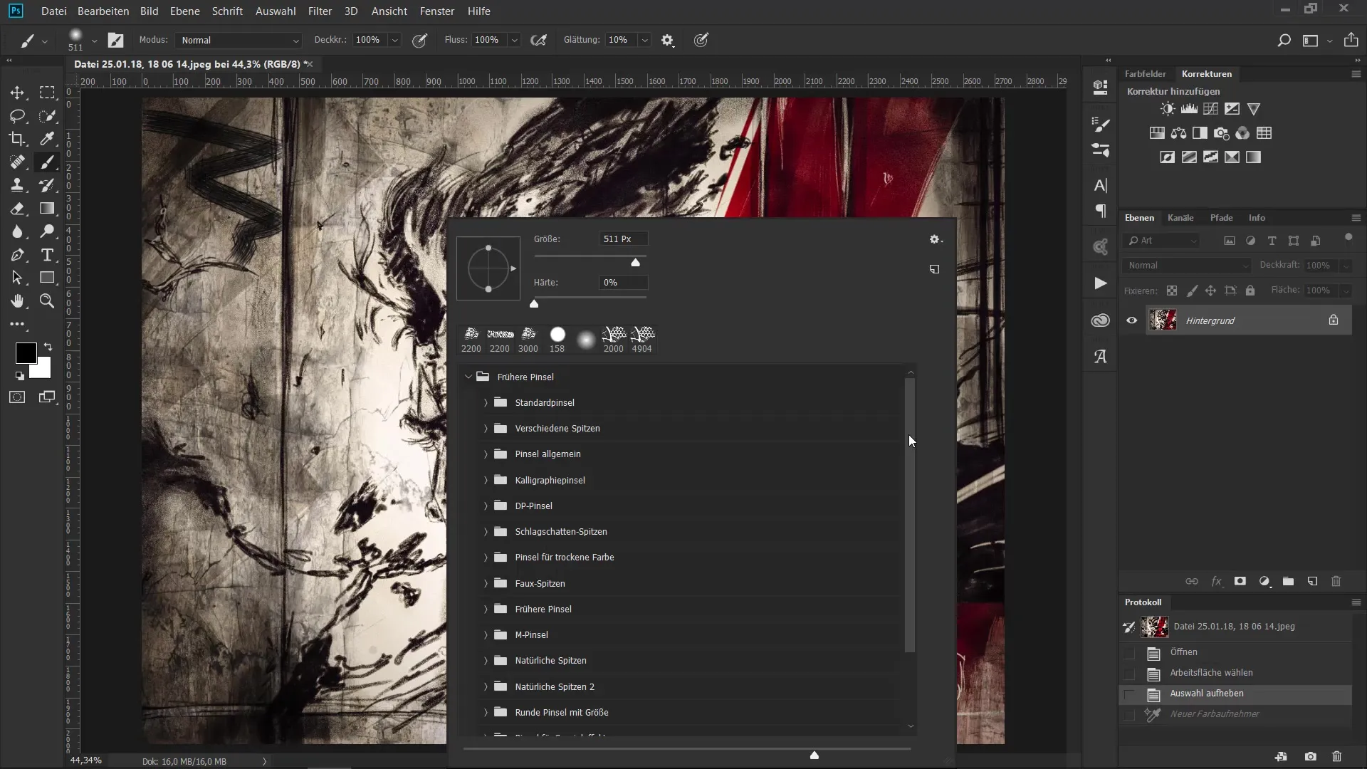
Task: Pick the recent 158 hard round brush
Action: [557, 340]
